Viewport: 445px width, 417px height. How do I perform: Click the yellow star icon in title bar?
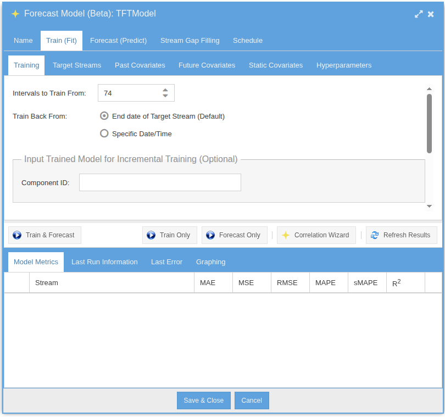tap(15, 14)
